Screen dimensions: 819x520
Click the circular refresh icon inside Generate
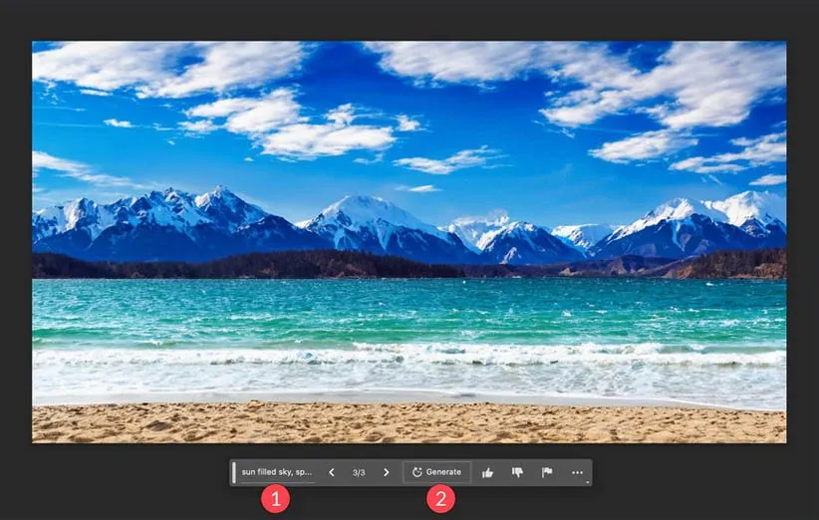point(417,472)
